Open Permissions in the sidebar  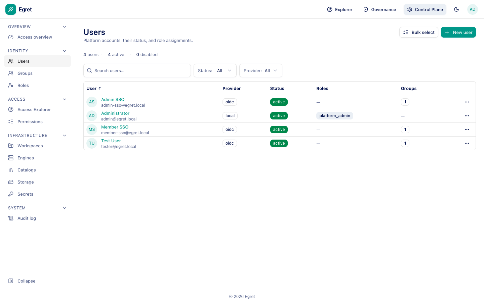coord(37,121)
